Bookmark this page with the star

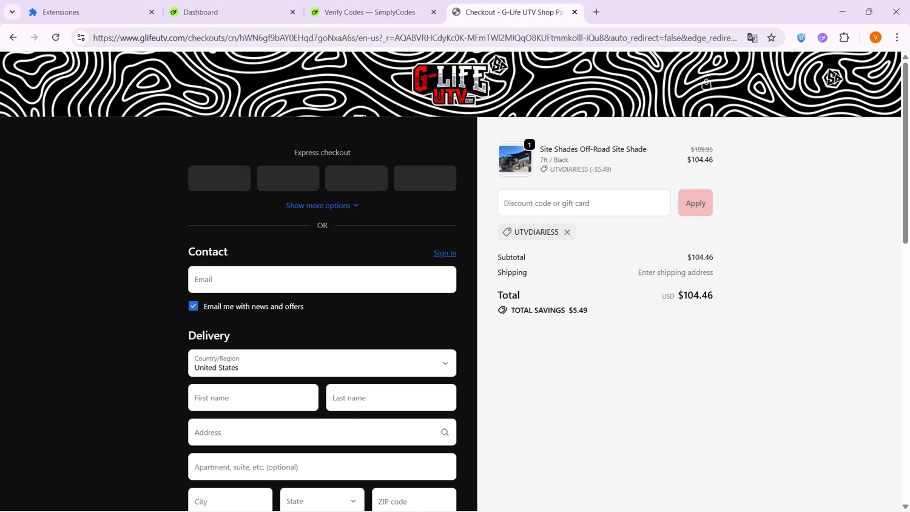point(772,38)
